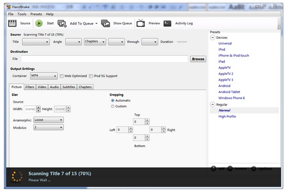286x191 pixels.
Task: Select the Windows Phone 8 preset
Action: click(x=232, y=98)
